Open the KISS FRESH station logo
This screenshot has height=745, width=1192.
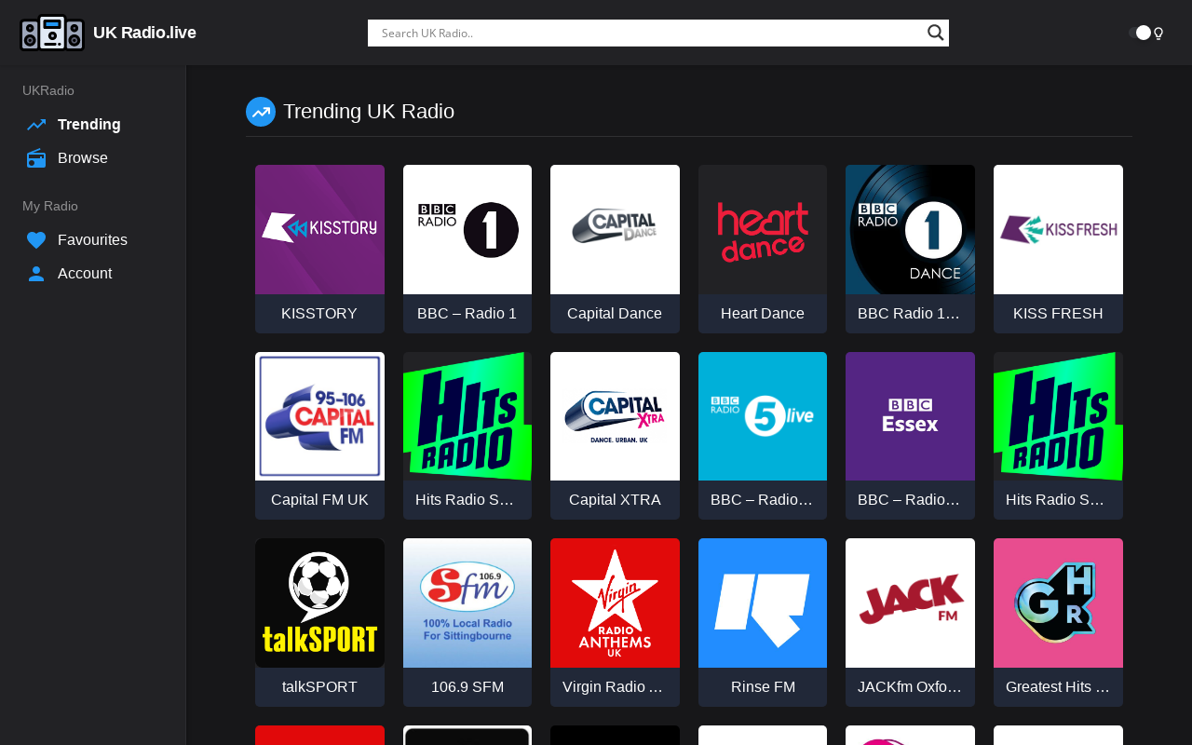click(x=1058, y=229)
